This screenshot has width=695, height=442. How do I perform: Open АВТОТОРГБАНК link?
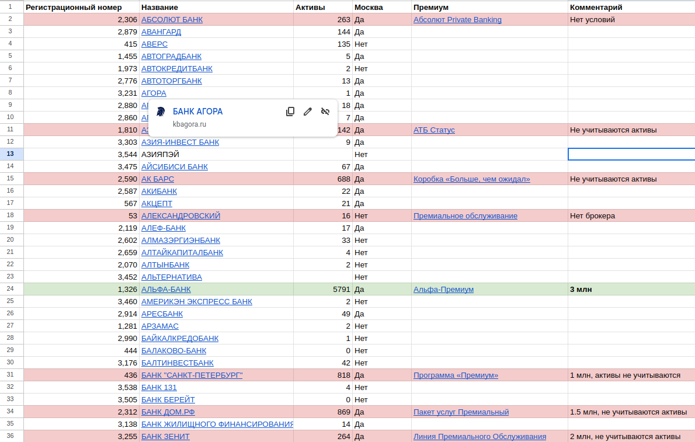[x=172, y=81]
